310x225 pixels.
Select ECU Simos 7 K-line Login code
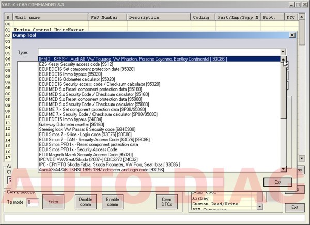point(159,134)
